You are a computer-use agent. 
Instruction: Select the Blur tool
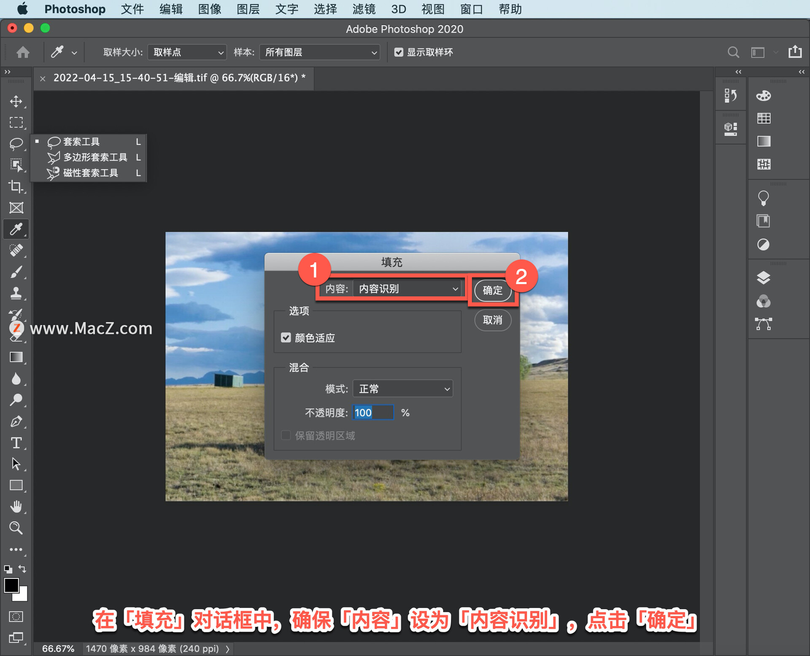pyautogui.click(x=16, y=379)
